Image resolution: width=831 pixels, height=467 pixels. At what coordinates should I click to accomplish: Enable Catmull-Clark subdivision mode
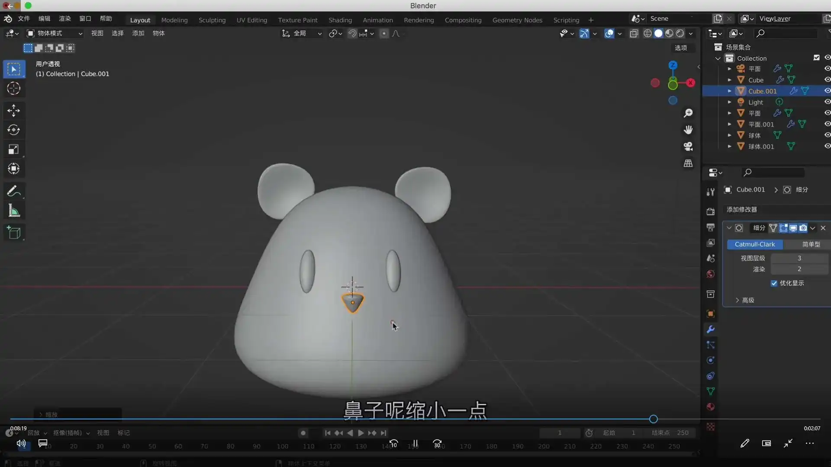[x=754, y=244]
